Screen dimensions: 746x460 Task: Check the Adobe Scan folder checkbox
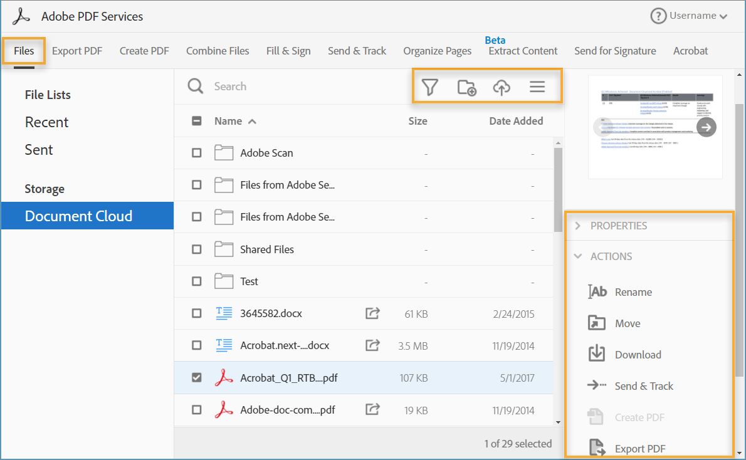(196, 153)
